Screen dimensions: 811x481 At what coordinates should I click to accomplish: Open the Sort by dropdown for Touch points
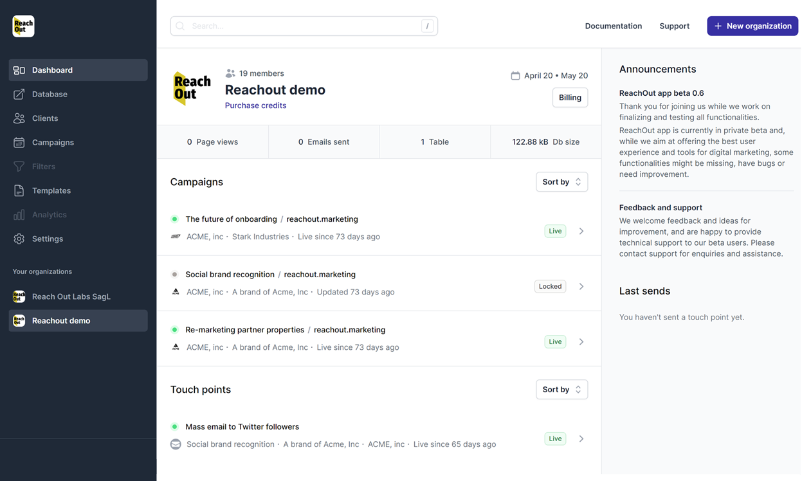[561, 389]
